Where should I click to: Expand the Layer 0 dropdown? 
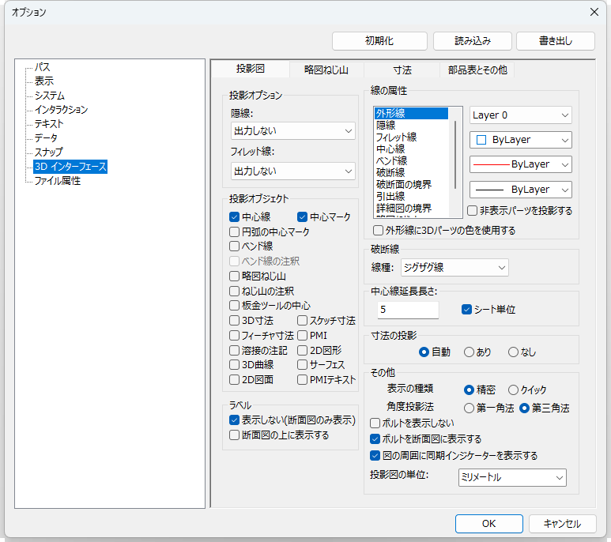pos(520,115)
